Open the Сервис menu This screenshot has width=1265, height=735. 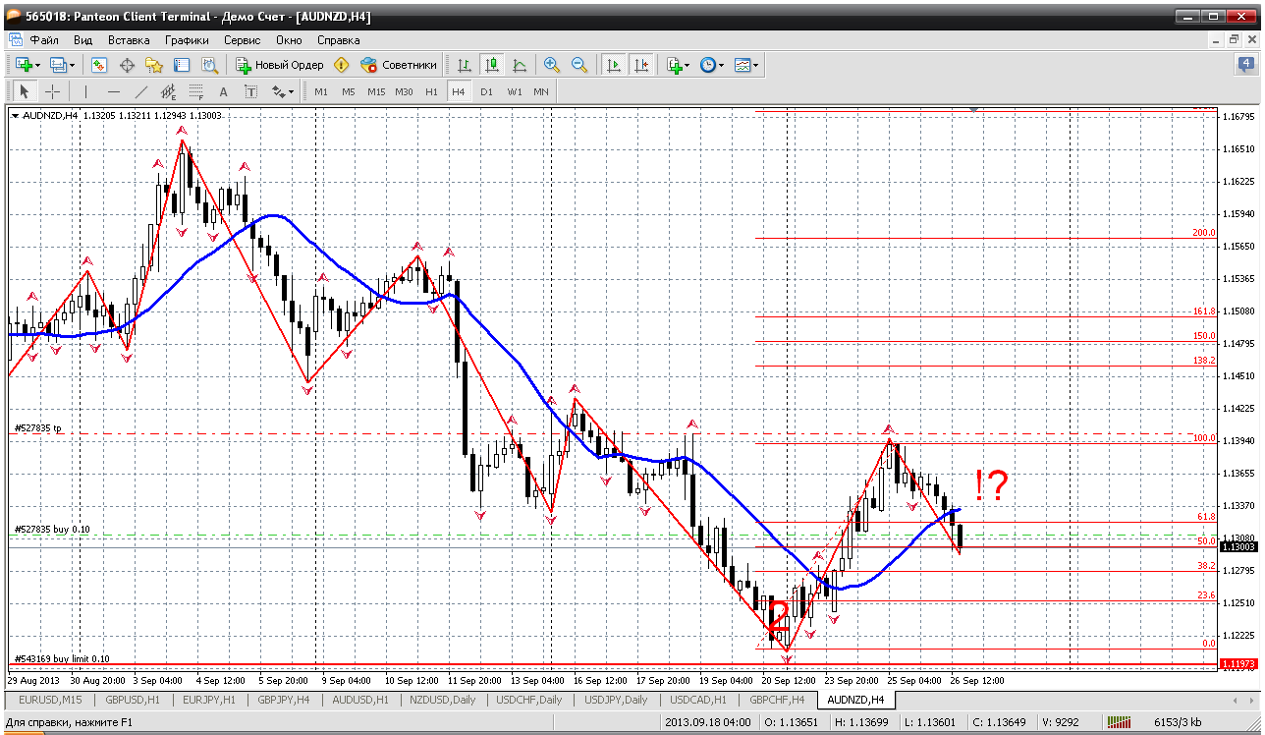click(x=242, y=40)
